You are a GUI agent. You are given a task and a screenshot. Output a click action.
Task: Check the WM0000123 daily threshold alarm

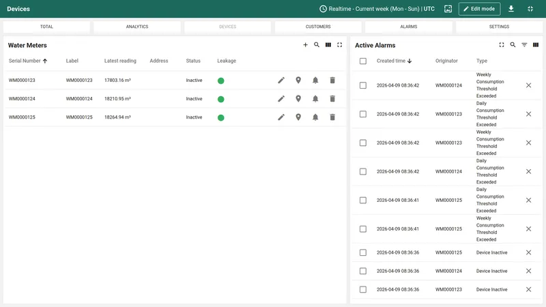click(363, 114)
